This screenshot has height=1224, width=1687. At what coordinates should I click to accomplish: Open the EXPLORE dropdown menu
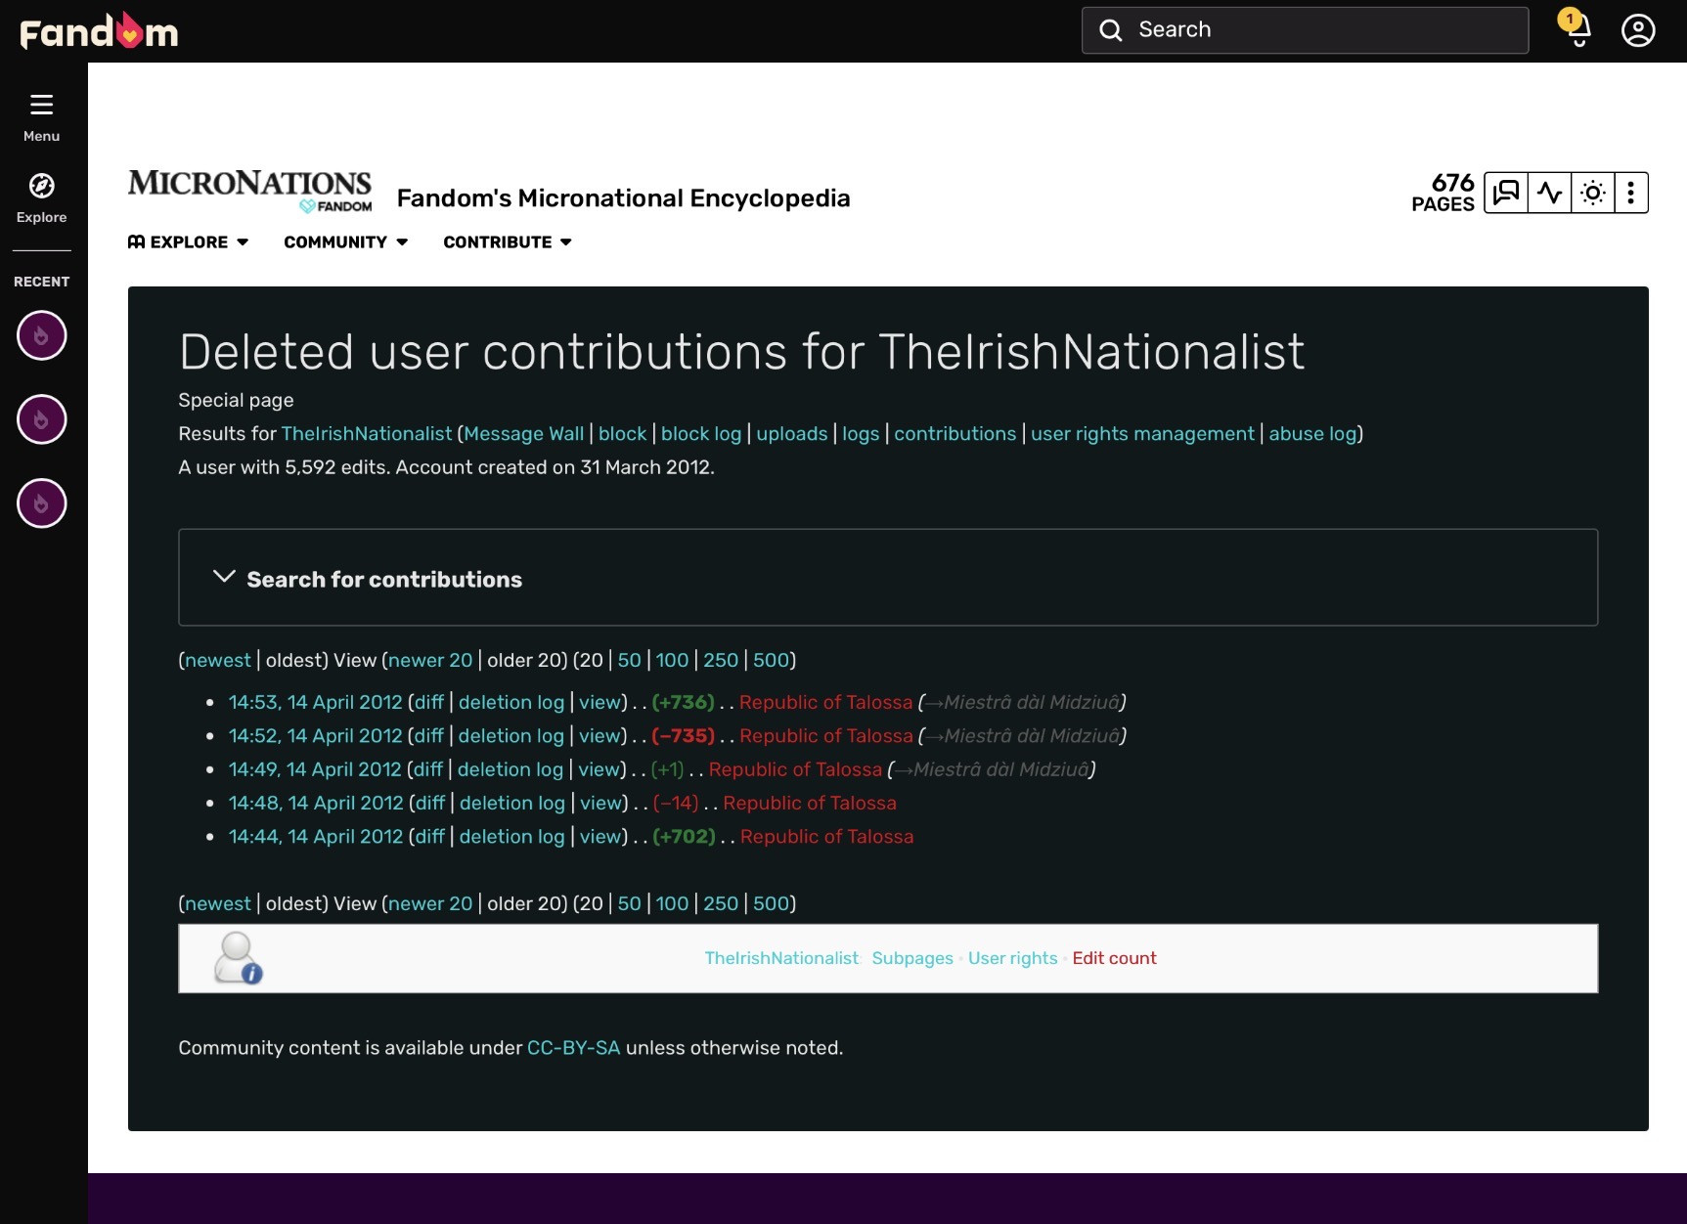pyautogui.click(x=189, y=242)
